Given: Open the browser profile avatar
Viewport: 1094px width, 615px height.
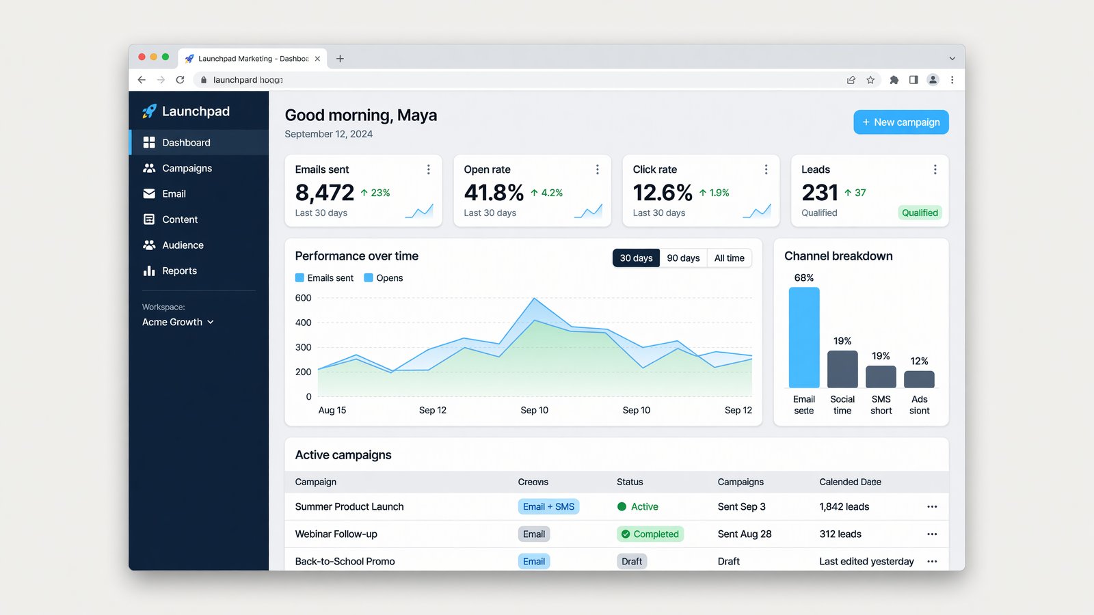Looking at the screenshot, I should pos(933,80).
